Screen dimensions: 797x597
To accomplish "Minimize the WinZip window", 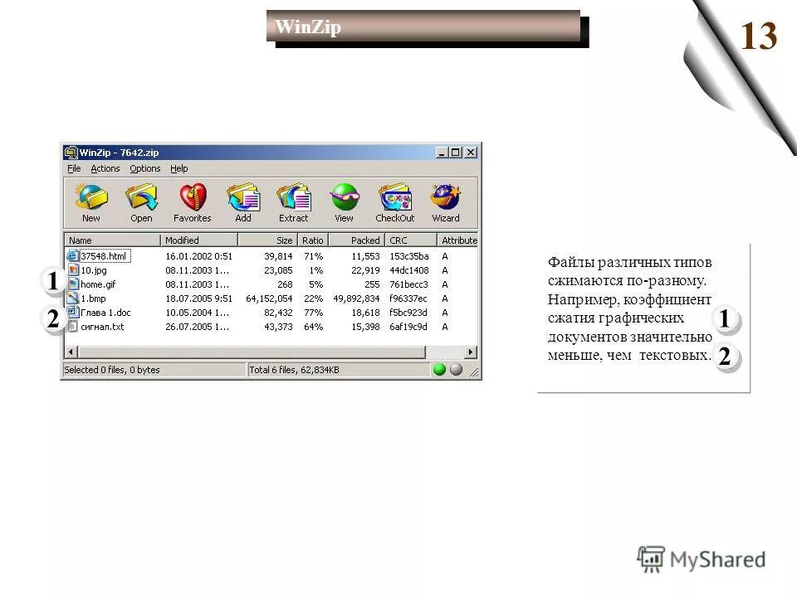I will click(x=442, y=153).
